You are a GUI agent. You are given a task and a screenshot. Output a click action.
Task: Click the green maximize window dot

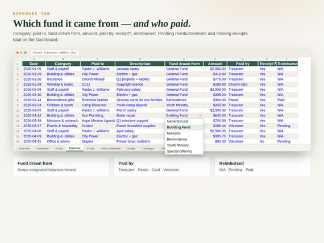[25, 53]
